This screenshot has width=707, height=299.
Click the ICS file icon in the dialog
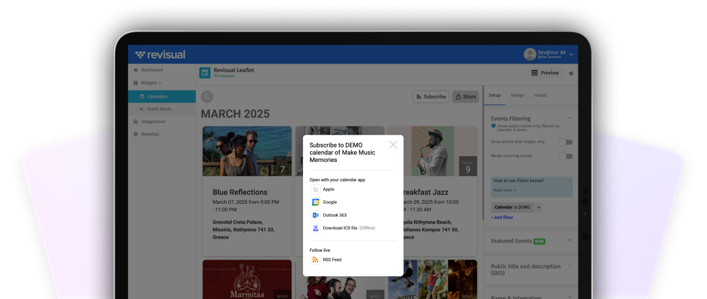point(315,228)
